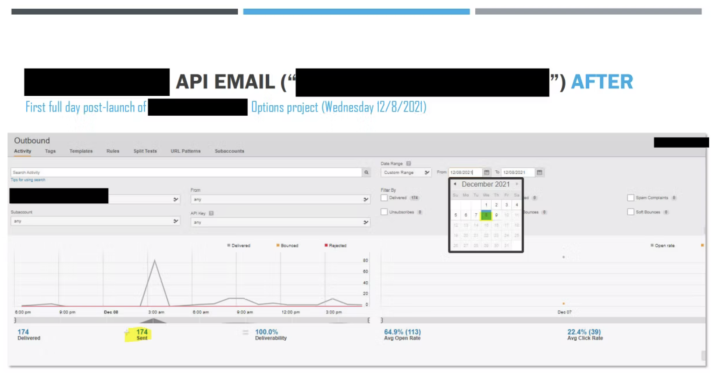Switch to the Templates tab
Screen dimensions: 719x386
(x=81, y=151)
